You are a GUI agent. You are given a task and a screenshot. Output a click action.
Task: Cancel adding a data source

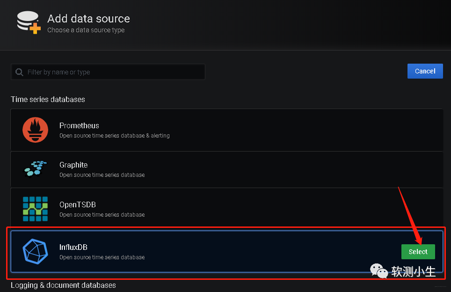(x=425, y=71)
